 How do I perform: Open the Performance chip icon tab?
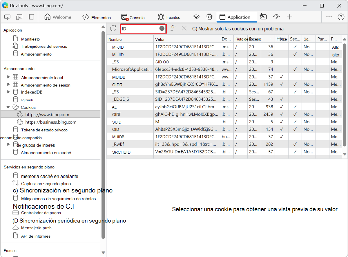[209, 17]
